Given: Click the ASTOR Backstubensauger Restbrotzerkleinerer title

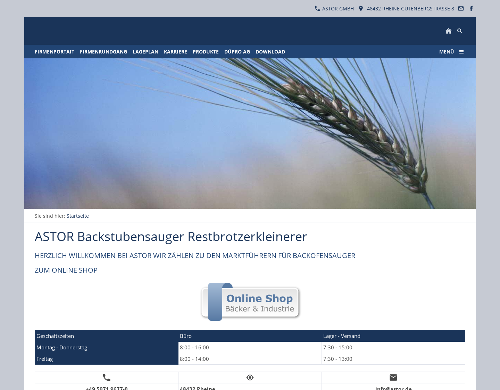Looking at the screenshot, I should point(171,237).
